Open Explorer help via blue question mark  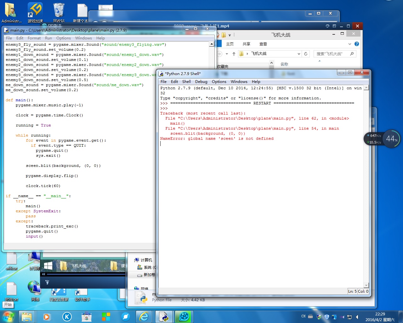[x=357, y=44]
